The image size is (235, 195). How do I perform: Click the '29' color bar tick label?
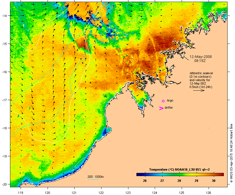(197, 181)
